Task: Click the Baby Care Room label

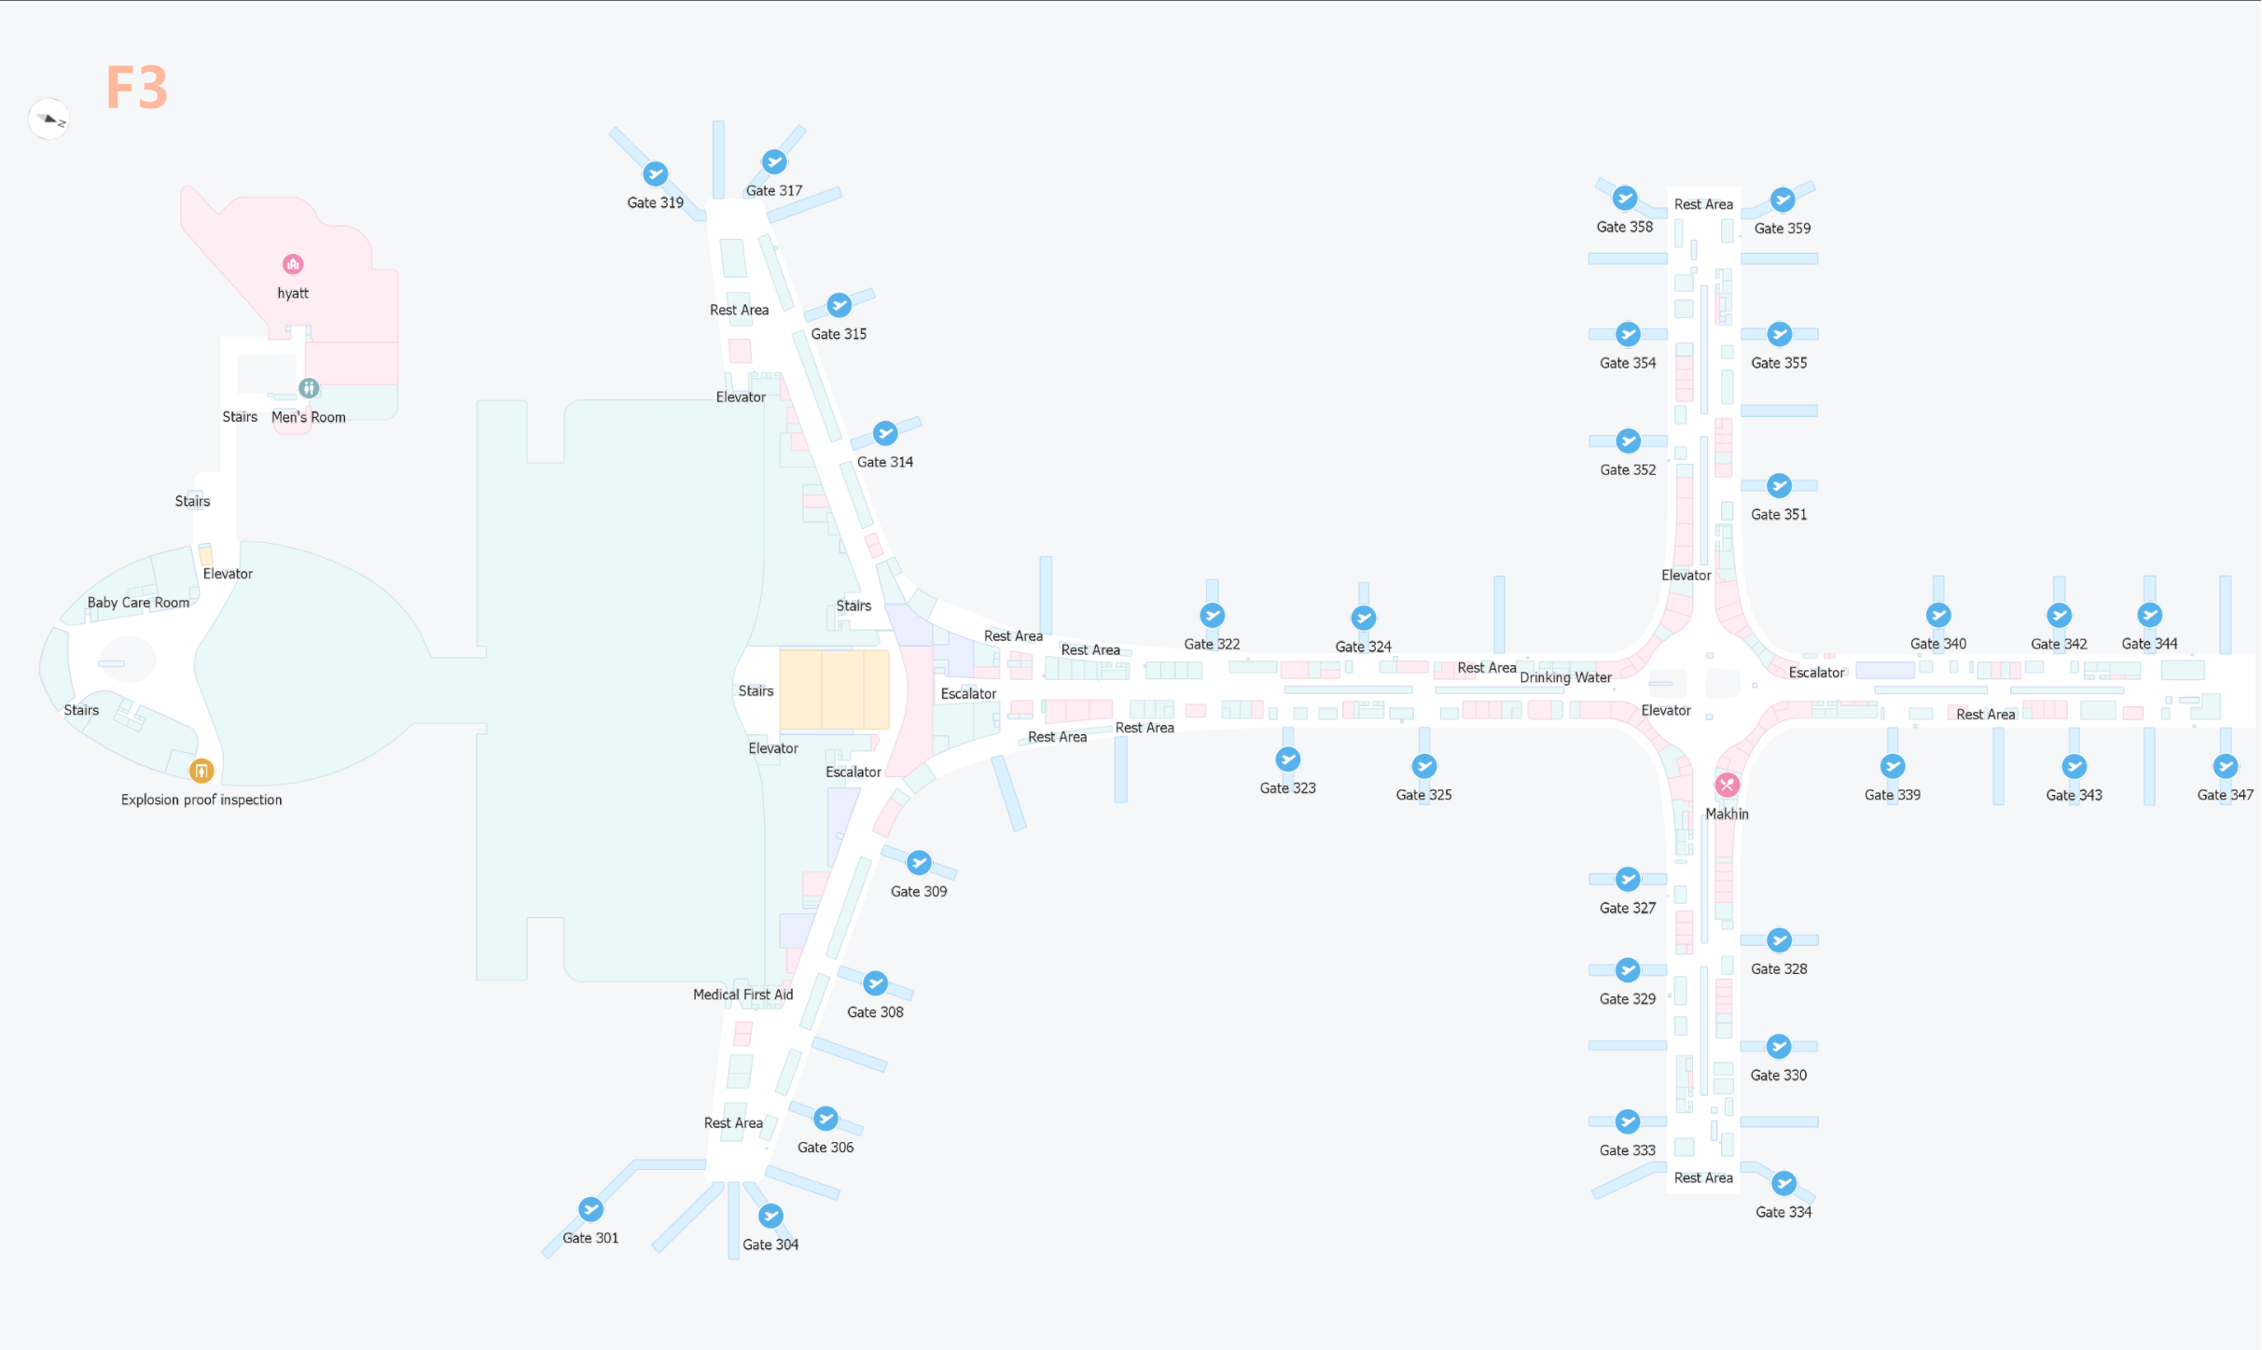Action: [x=138, y=603]
